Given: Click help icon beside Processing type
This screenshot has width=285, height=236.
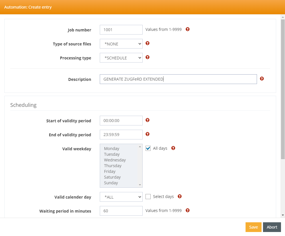Looking at the screenshot, I should tap(148, 57).
